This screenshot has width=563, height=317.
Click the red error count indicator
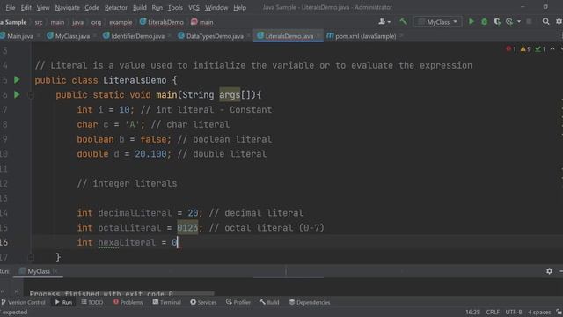(x=511, y=49)
